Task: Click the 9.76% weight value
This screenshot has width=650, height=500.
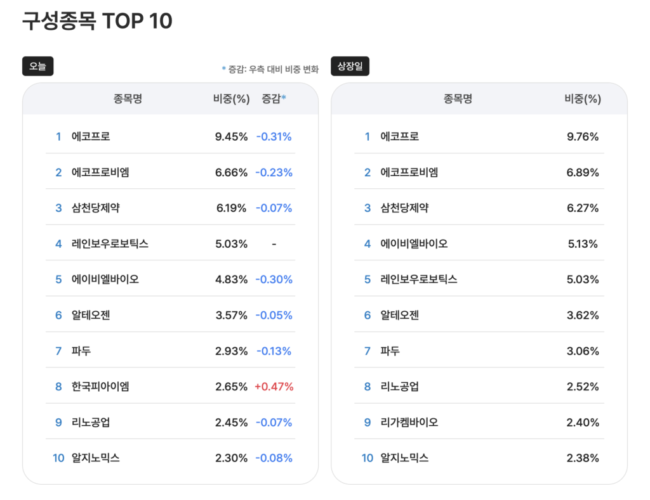Action: tap(582, 136)
